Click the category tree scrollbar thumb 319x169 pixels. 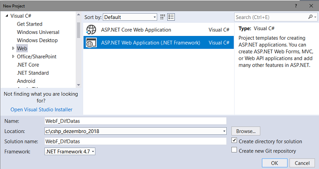pyautogui.click(x=79, y=30)
